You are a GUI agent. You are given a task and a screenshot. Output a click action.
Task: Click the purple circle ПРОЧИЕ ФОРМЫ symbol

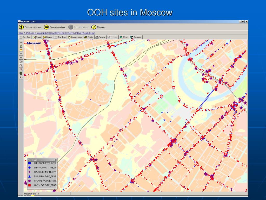30,181
